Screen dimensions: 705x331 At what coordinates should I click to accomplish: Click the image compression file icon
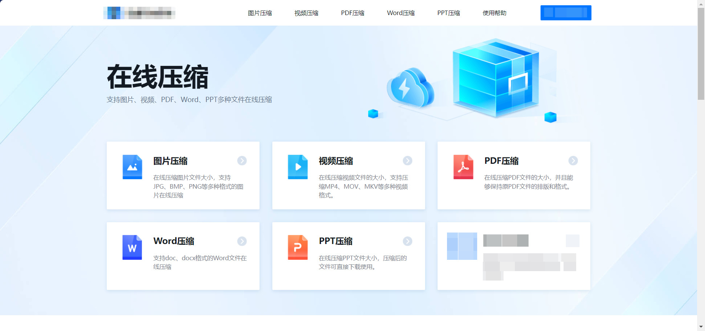132,167
